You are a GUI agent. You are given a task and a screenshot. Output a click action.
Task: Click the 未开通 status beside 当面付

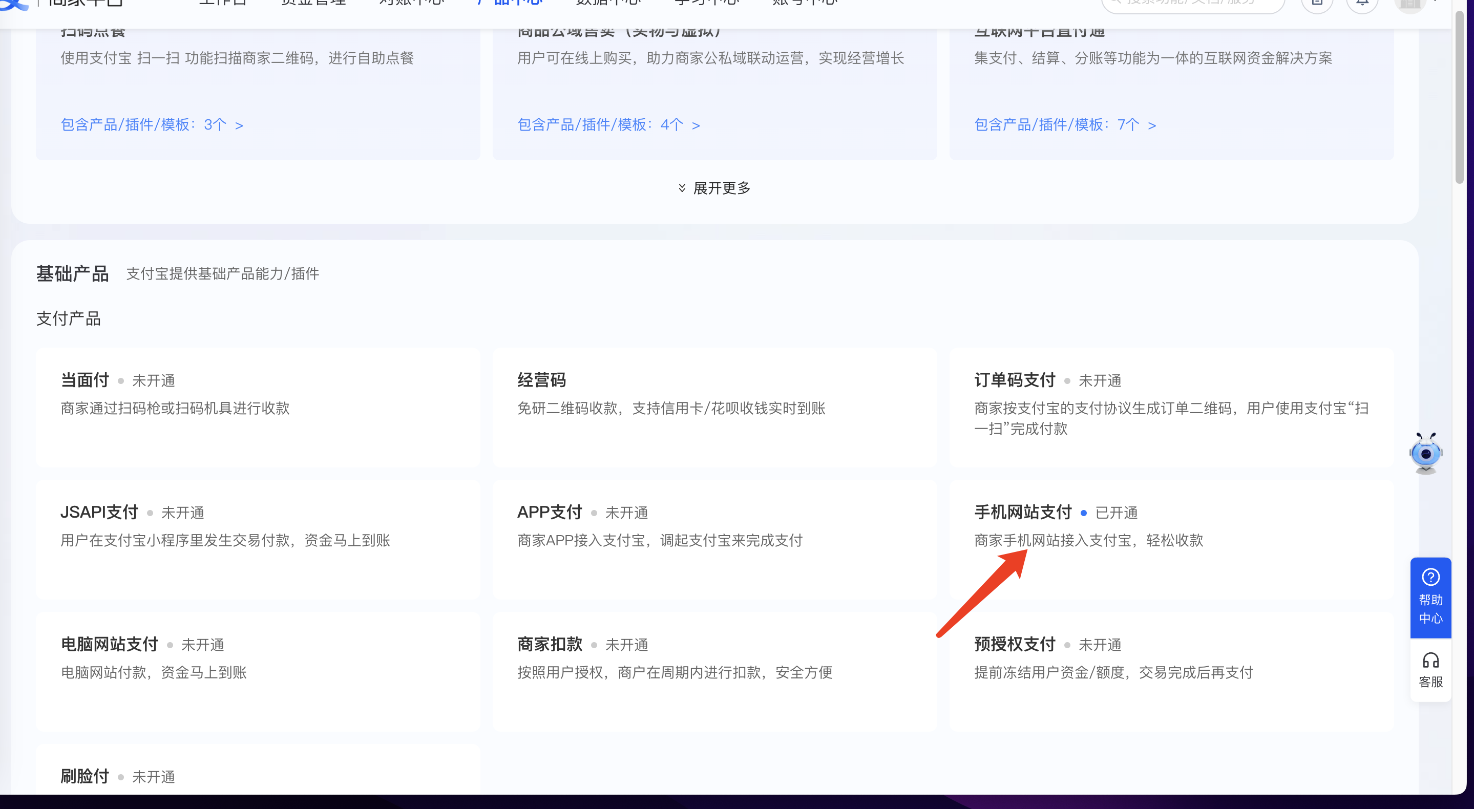(x=153, y=380)
